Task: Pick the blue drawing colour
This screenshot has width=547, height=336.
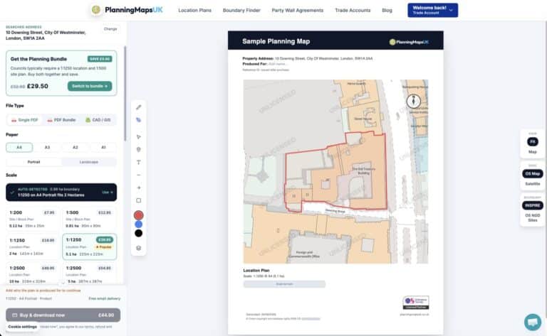Action: click(138, 224)
